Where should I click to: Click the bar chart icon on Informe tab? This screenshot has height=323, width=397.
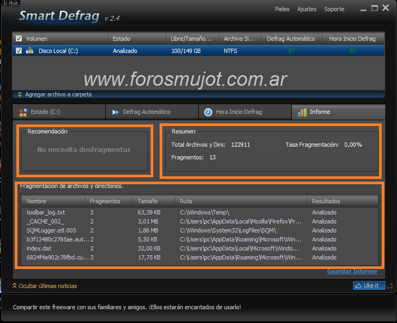click(302, 112)
